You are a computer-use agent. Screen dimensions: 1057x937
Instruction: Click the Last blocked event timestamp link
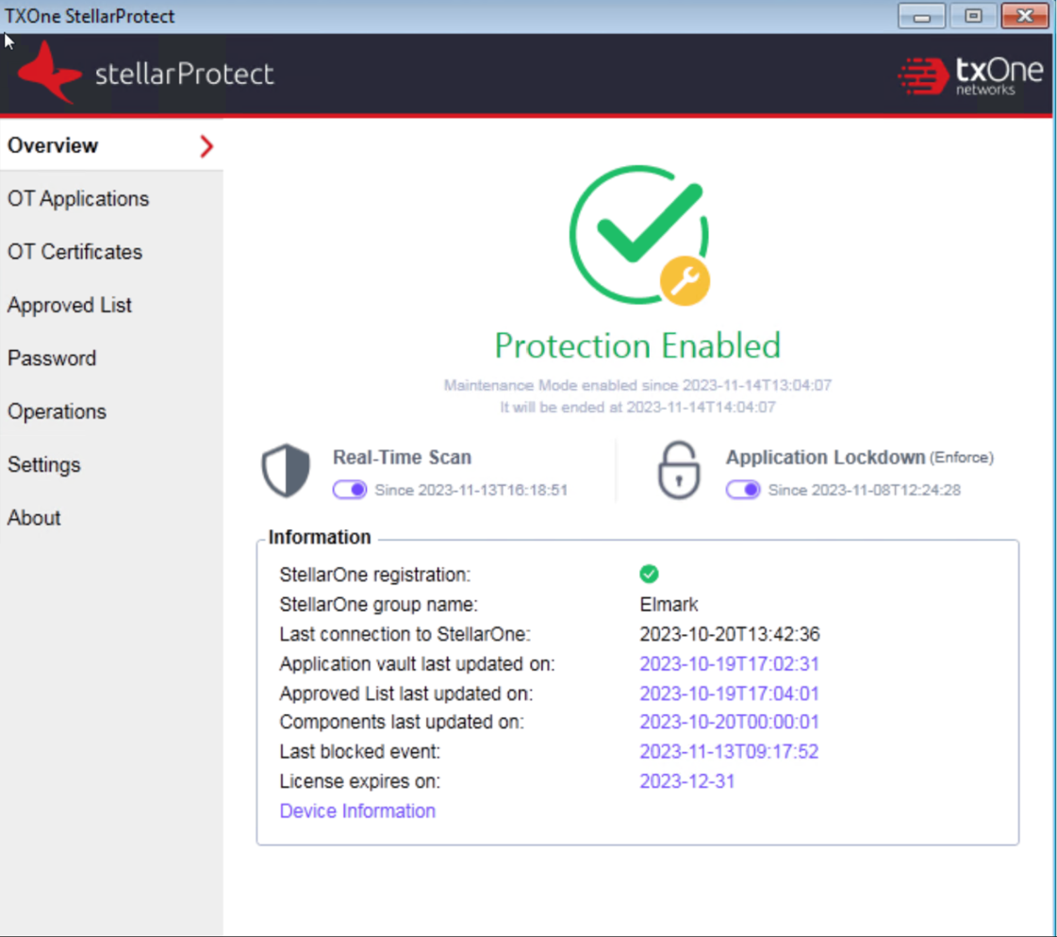click(x=729, y=752)
